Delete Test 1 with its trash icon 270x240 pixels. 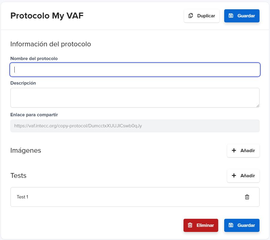247,197
